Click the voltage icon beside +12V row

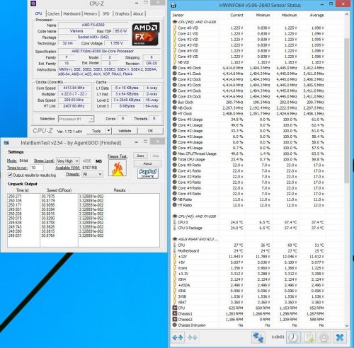(x=175, y=257)
